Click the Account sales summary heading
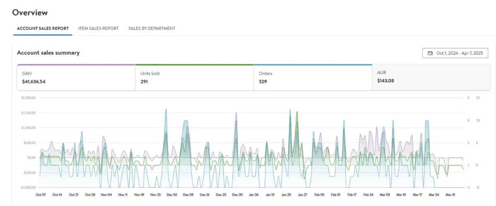This screenshot has height=206, width=496. click(48, 53)
